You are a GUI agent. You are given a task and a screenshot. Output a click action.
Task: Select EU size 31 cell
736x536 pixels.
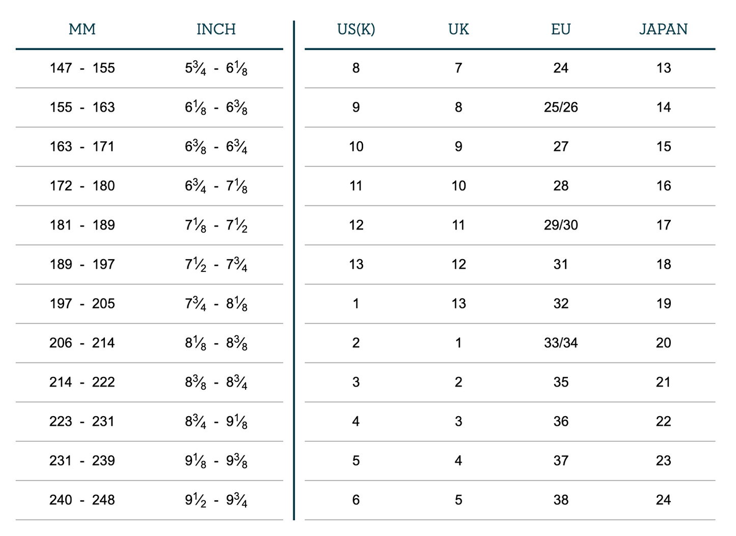click(561, 265)
